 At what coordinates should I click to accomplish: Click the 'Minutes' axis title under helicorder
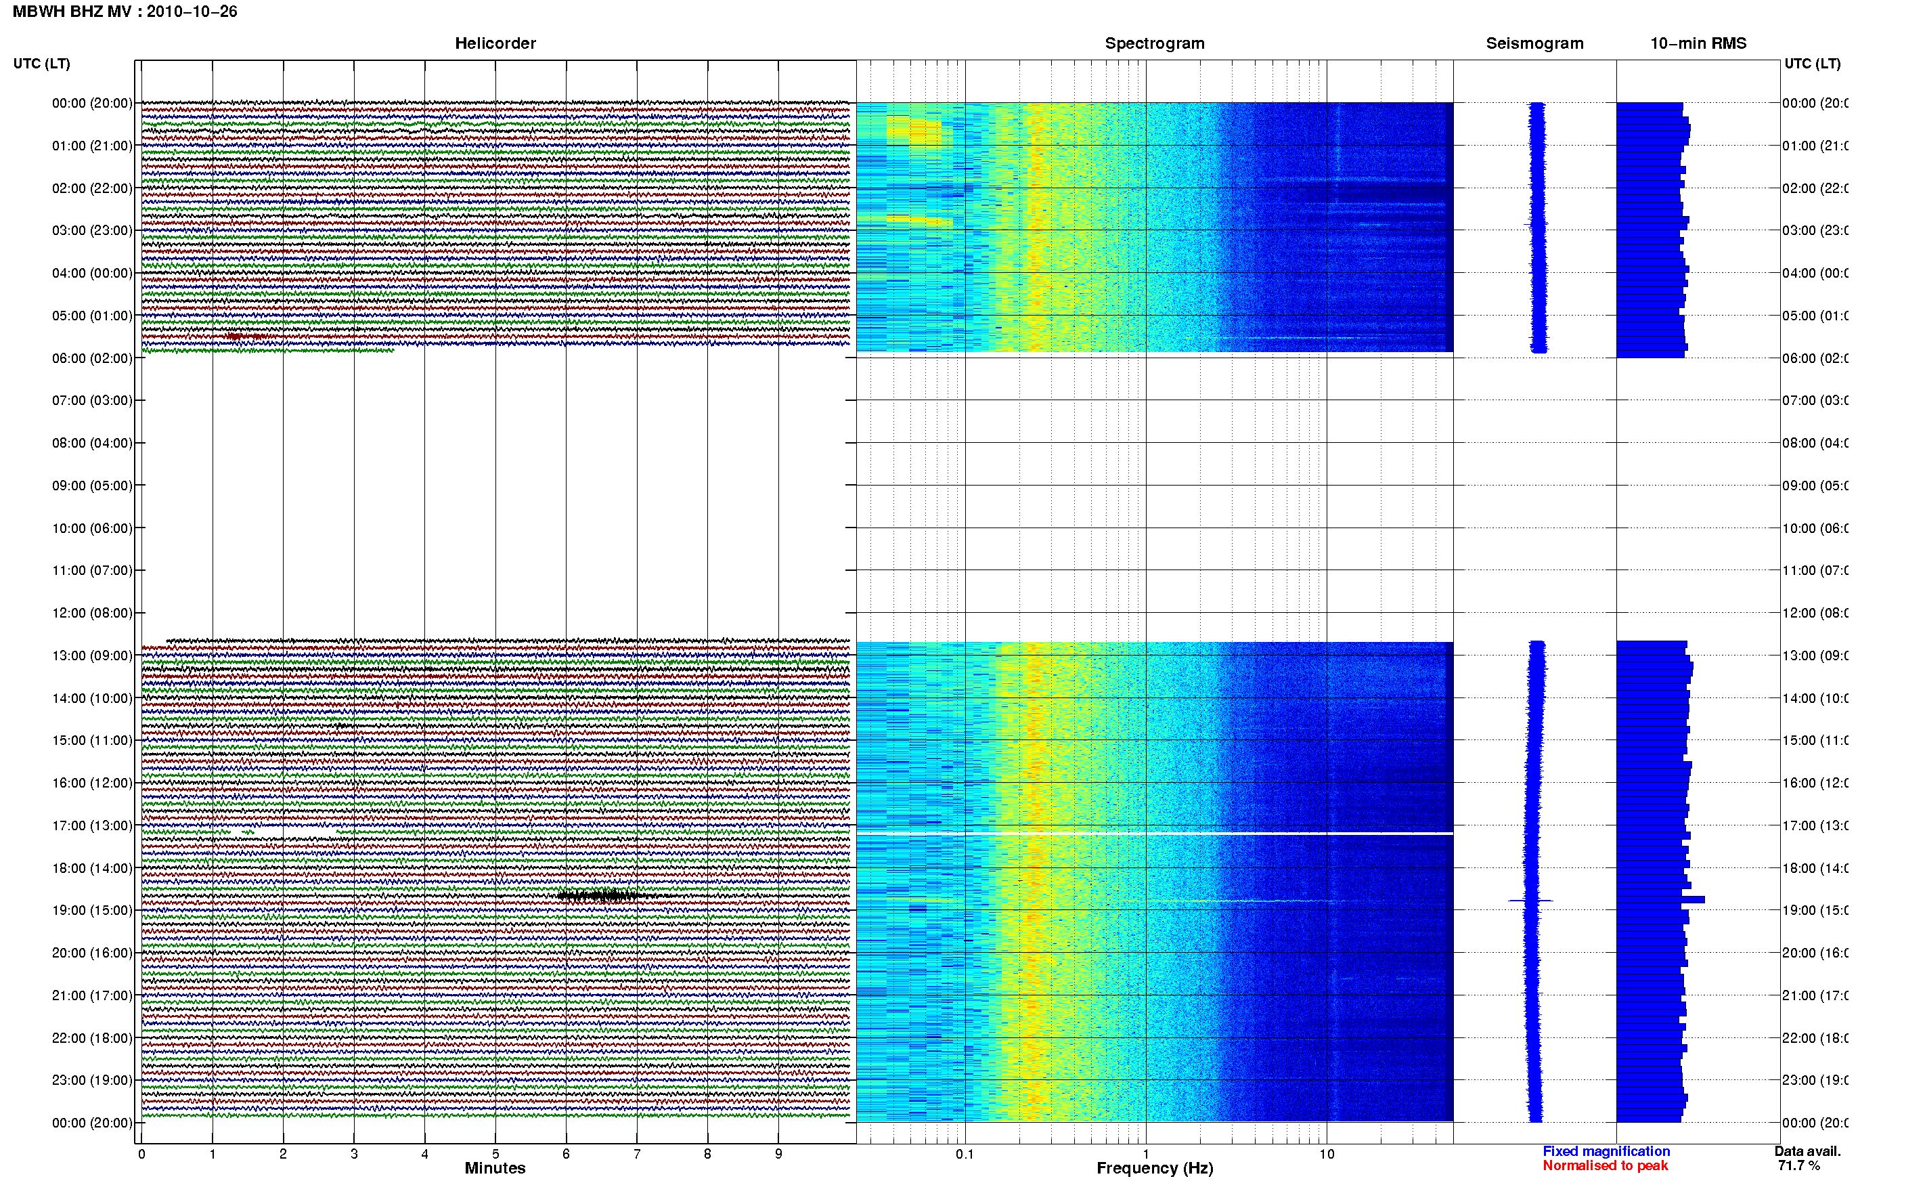495,1168
